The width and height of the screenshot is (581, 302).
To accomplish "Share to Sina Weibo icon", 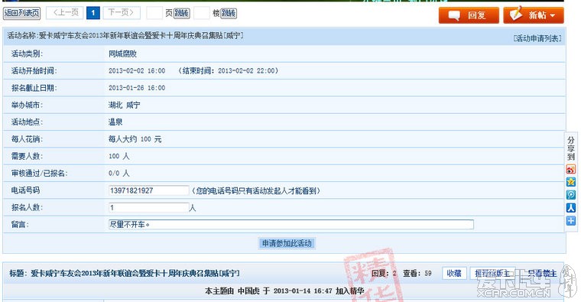I will [x=570, y=169].
